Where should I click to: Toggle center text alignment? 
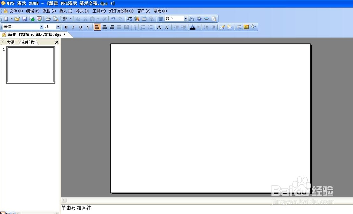click(x=104, y=27)
